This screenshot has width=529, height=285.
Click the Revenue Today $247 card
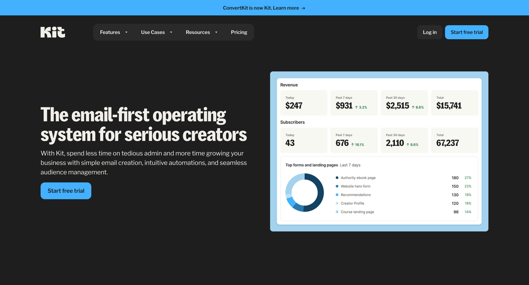pos(304,103)
